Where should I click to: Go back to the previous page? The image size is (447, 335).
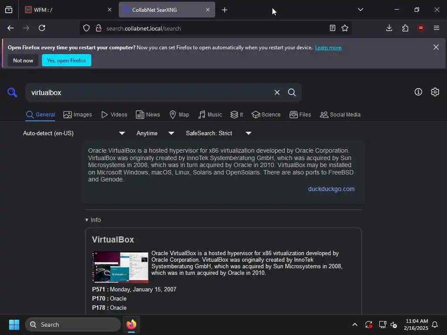pos(10,28)
